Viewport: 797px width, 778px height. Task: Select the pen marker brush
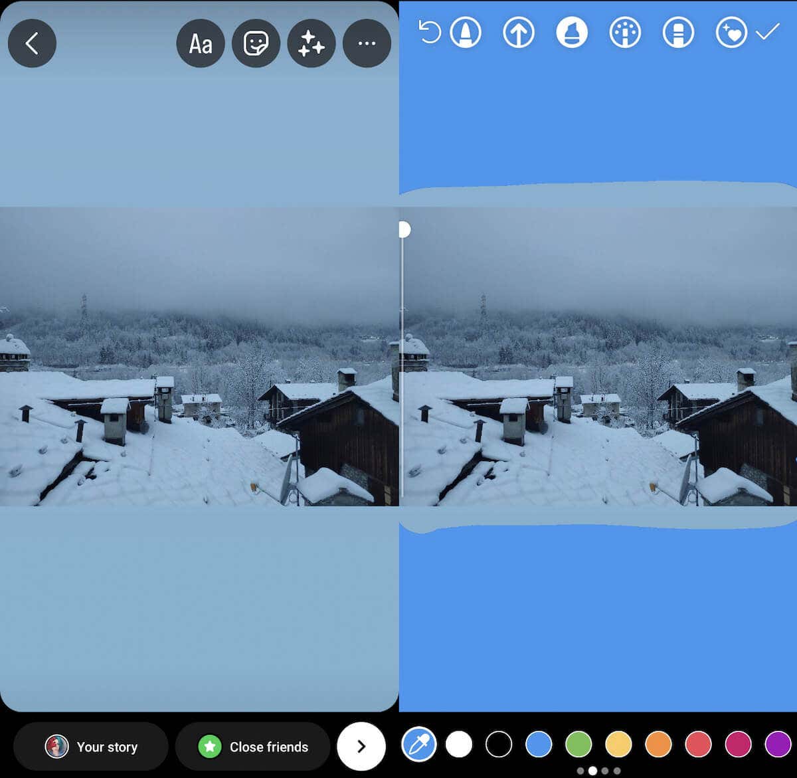point(466,33)
